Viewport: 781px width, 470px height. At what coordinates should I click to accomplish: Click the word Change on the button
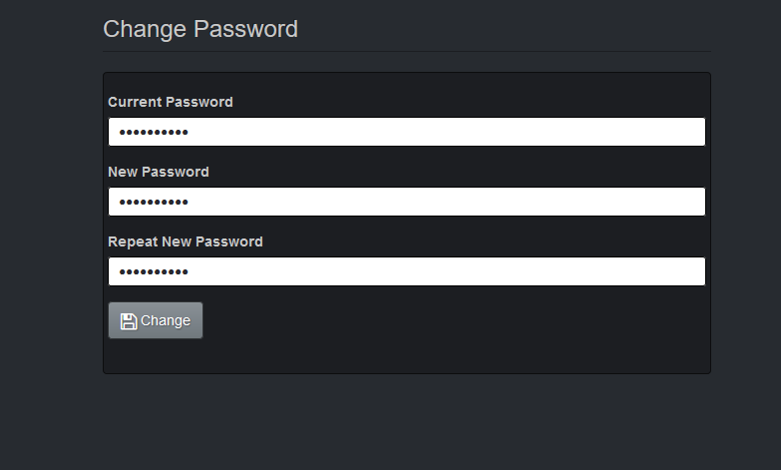click(x=166, y=320)
